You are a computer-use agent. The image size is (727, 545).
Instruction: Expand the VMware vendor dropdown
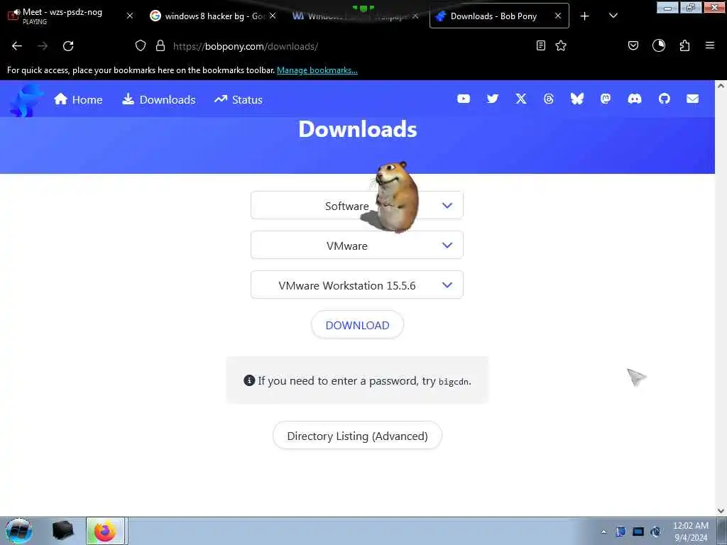357,245
